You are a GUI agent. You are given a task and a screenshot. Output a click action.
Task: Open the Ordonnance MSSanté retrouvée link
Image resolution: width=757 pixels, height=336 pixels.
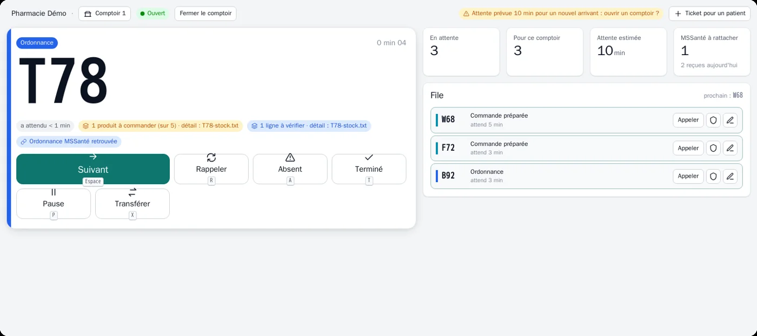click(69, 142)
